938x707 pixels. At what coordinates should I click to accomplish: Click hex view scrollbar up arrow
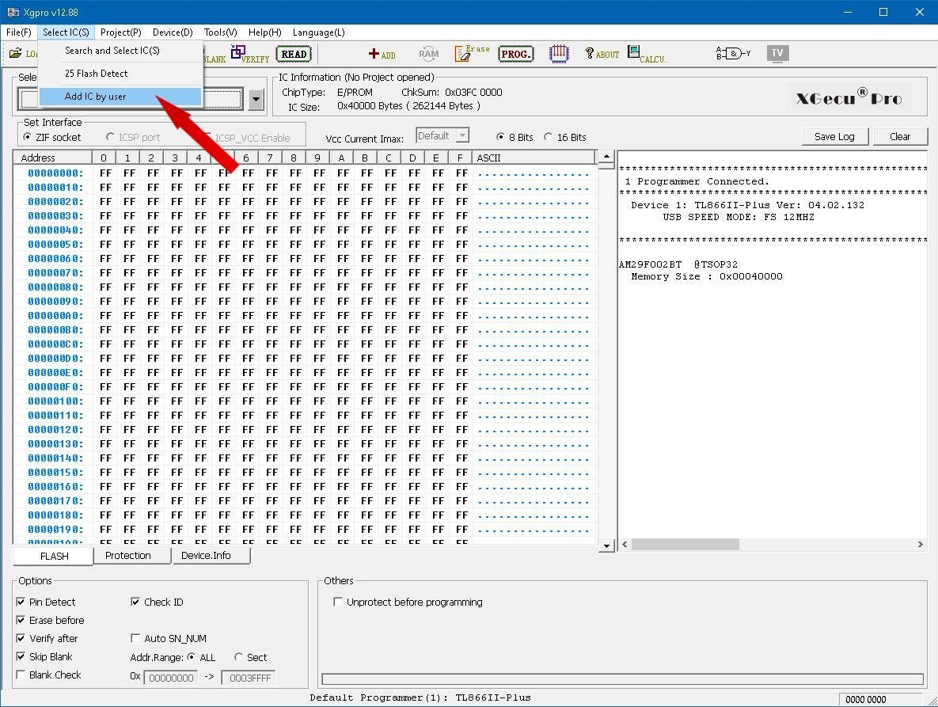[x=606, y=158]
